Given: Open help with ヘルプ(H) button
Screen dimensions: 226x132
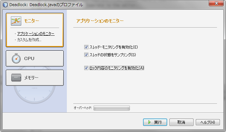Looking at the screenshot, I should pos(208,122).
